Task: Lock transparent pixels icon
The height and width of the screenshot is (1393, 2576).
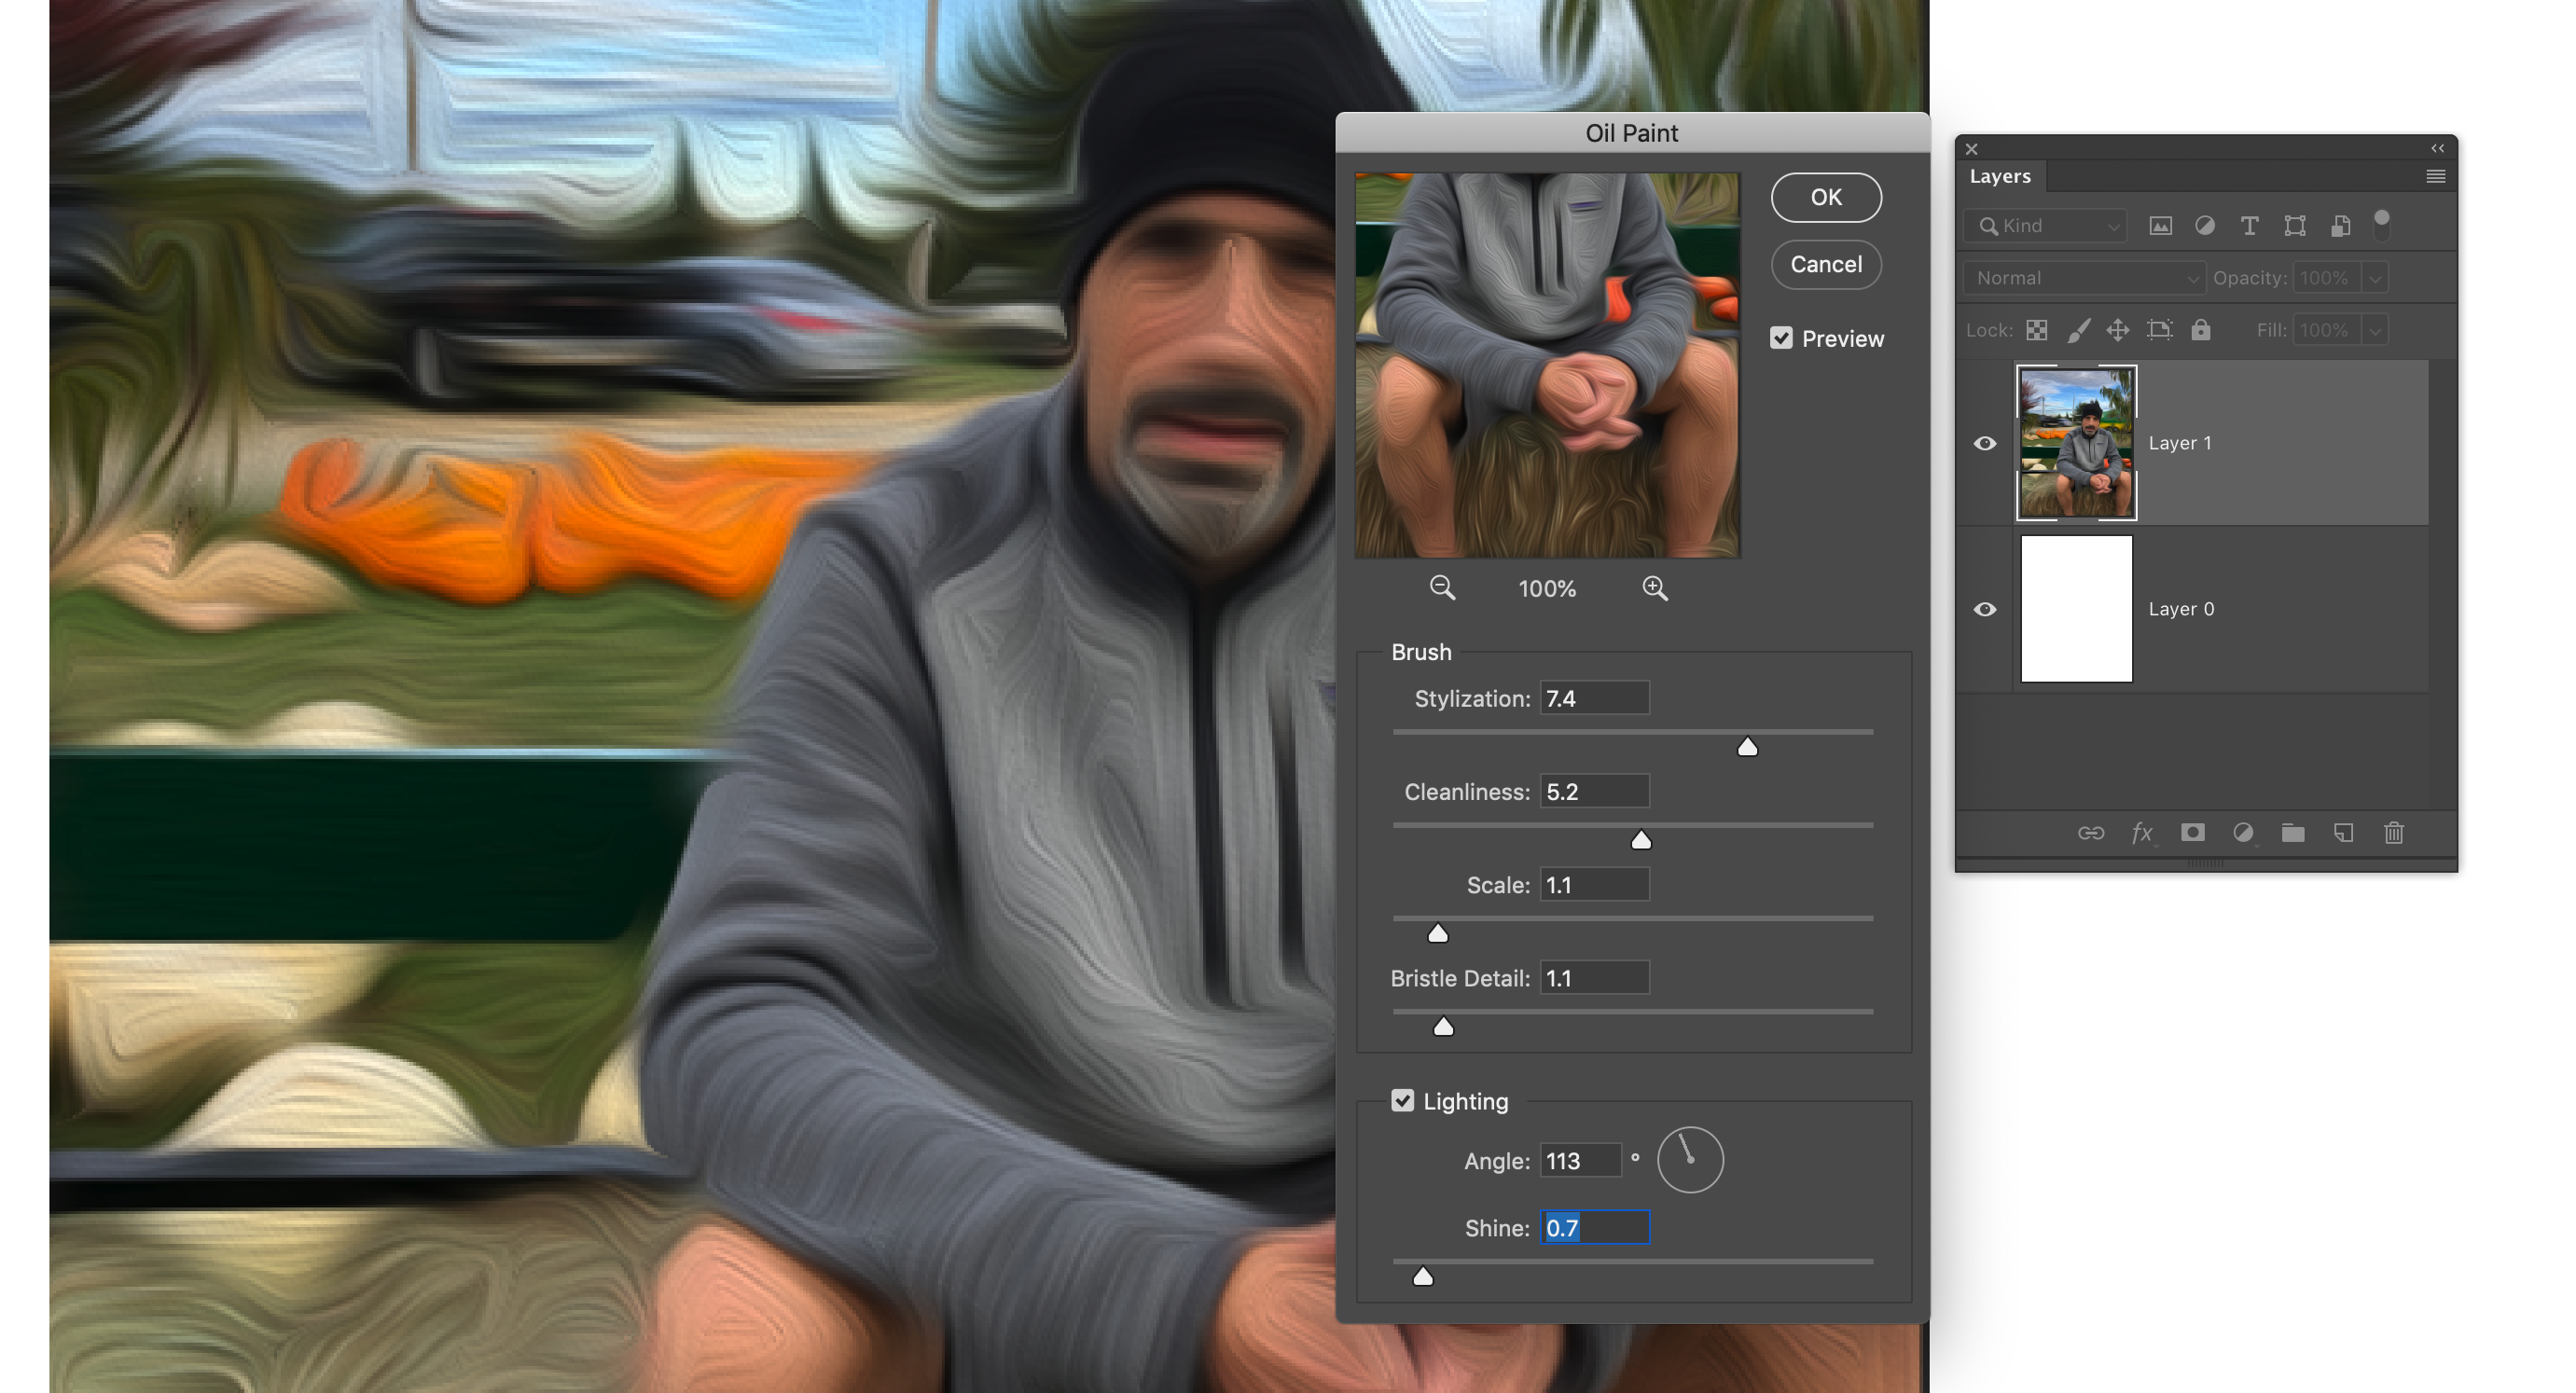Action: tap(2037, 330)
